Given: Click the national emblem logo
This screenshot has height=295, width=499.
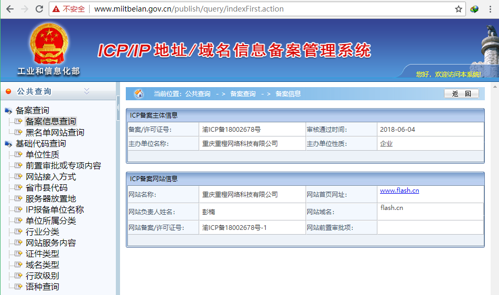Looking at the screenshot, I should [x=49, y=44].
